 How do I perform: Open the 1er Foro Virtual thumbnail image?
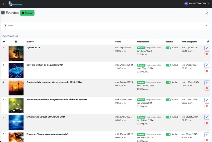[x=16, y=70]
